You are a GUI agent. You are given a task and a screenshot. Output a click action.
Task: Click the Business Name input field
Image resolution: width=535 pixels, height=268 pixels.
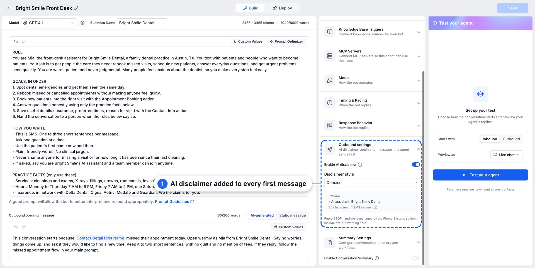tap(142, 23)
